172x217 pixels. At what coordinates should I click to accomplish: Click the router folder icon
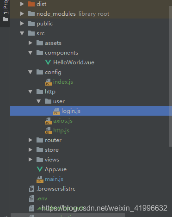point(40,140)
